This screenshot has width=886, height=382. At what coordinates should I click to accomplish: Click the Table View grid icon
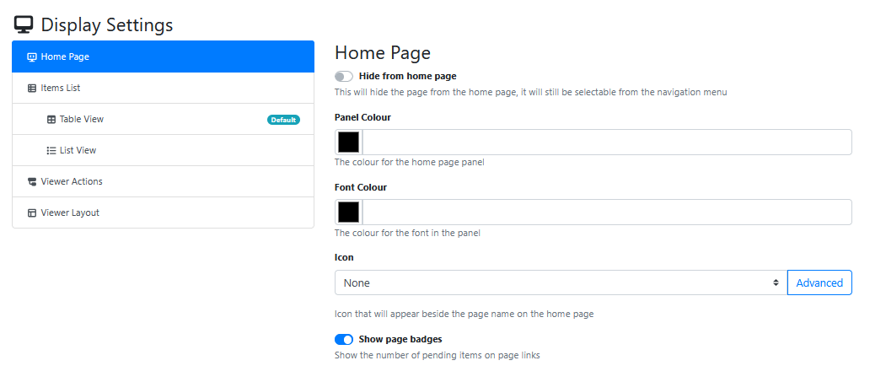(51, 119)
